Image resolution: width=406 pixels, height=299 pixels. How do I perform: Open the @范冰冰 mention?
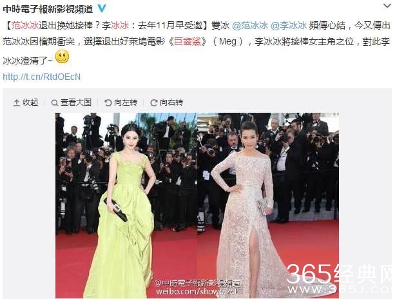point(250,25)
